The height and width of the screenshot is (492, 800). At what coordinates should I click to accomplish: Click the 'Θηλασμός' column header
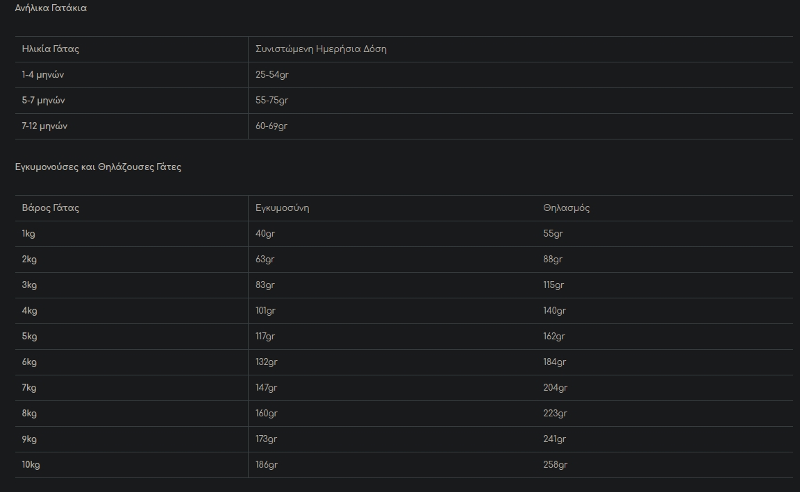(x=567, y=208)
